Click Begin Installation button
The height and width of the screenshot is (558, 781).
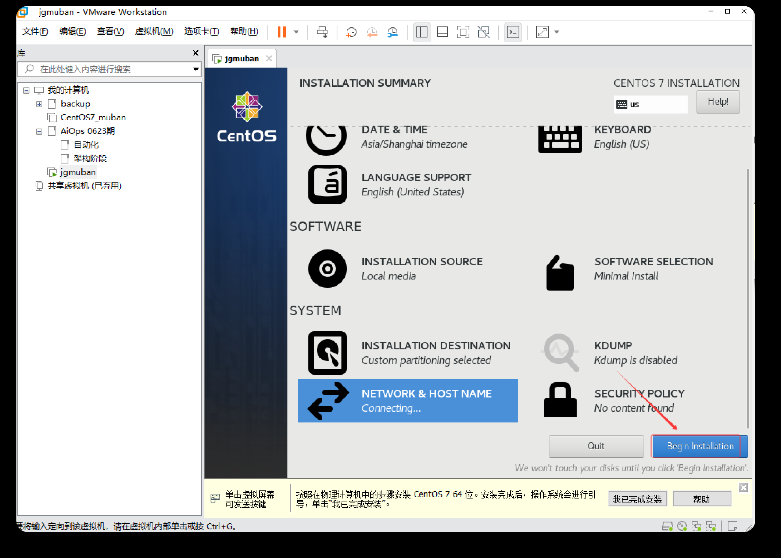(x=700, y=446)
